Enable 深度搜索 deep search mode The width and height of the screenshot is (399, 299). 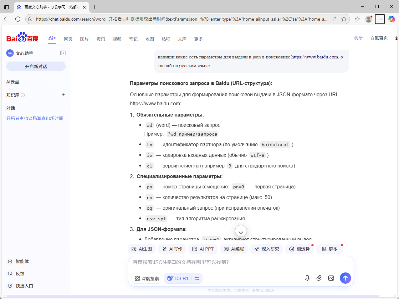(146, 278)
